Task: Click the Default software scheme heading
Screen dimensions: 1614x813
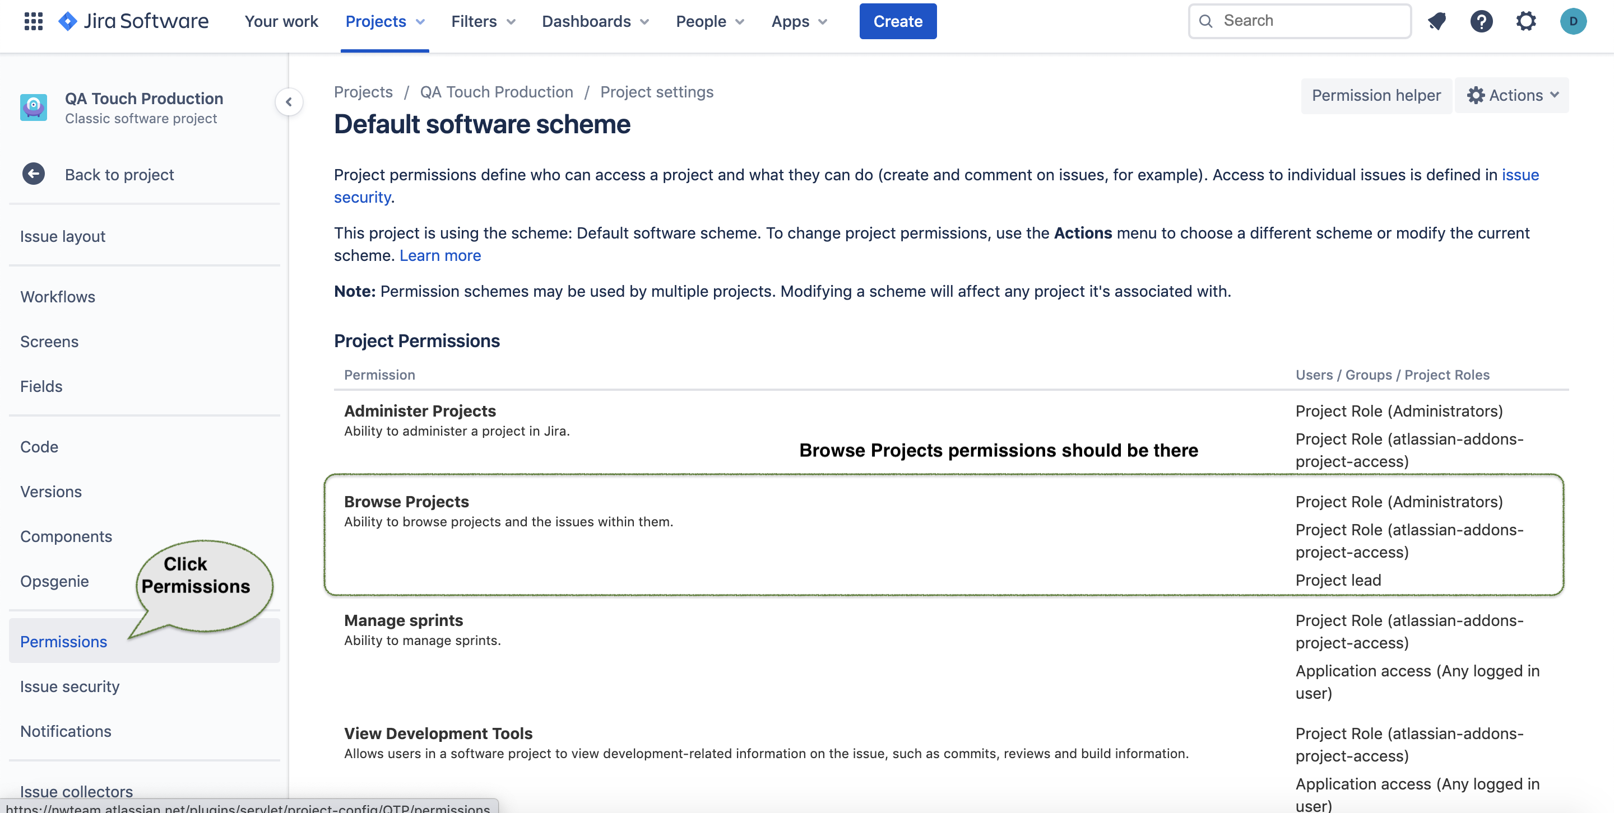Action: [482, 124]
